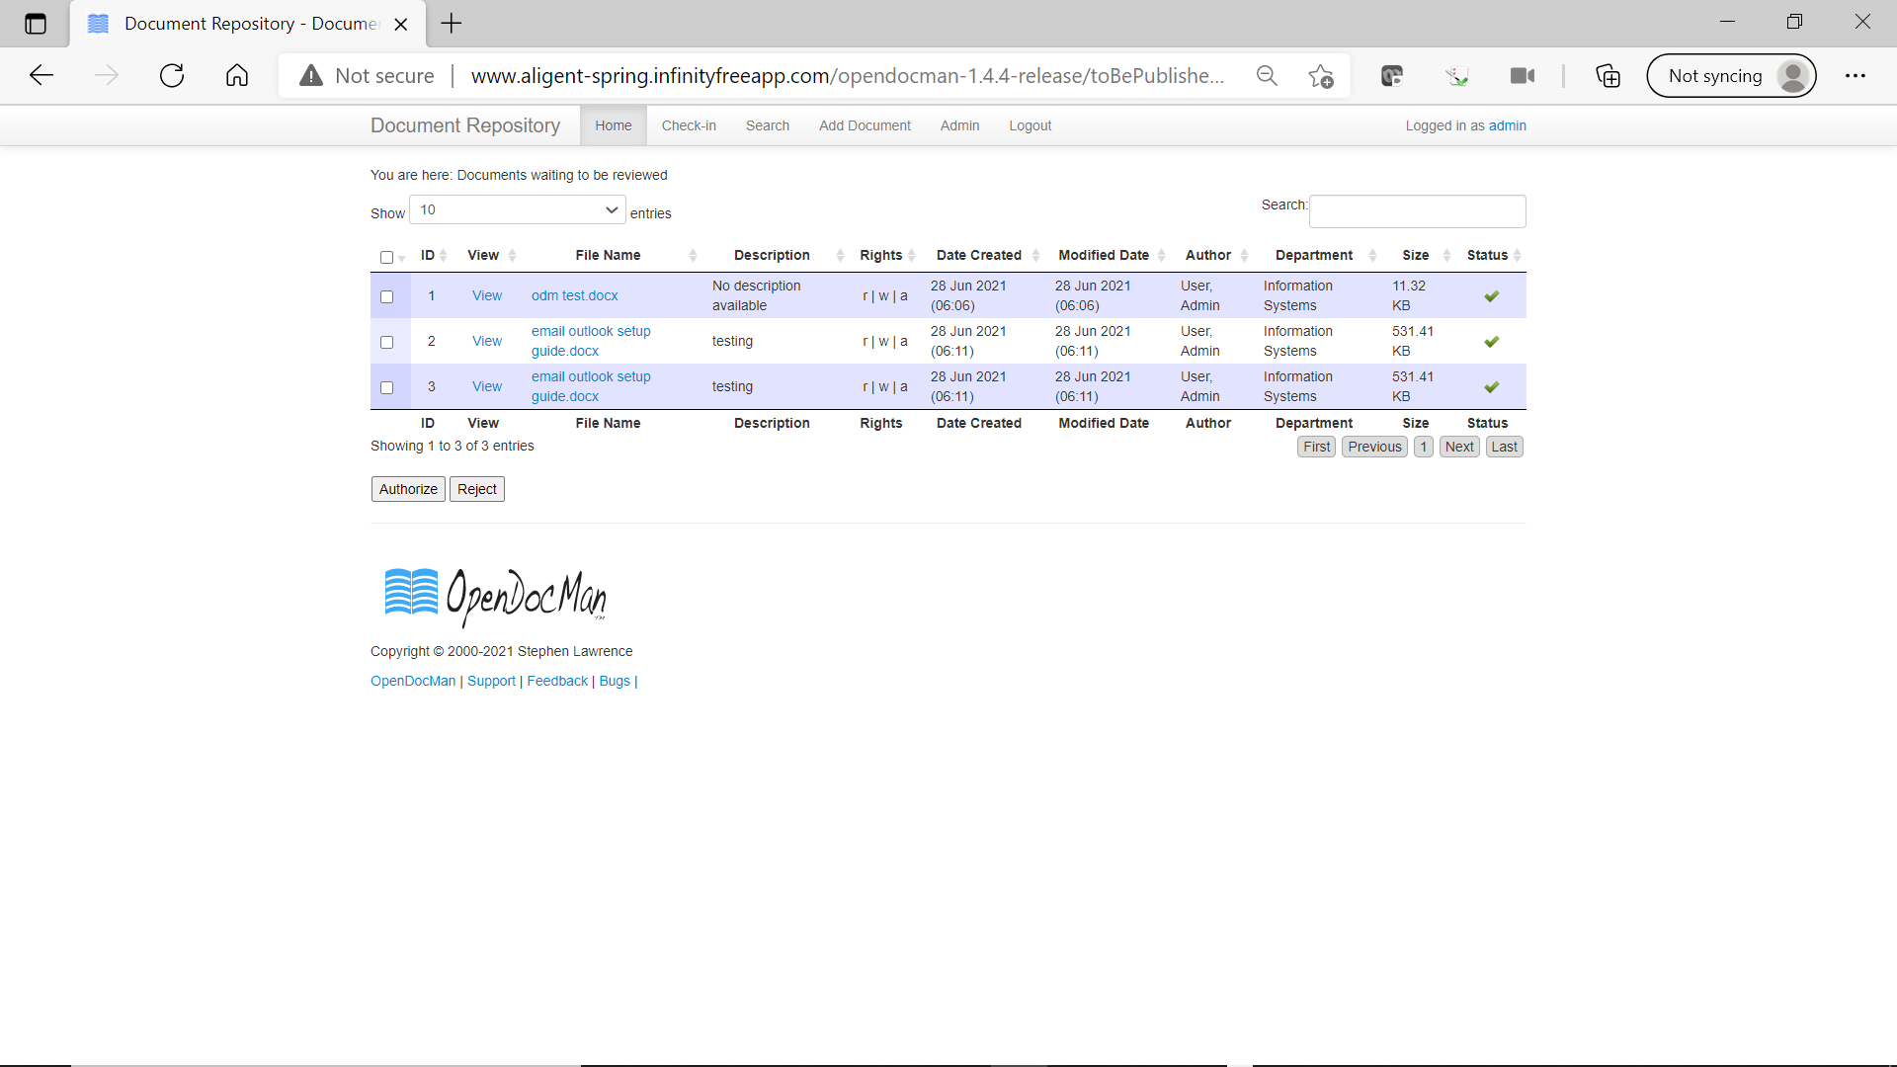
Task: Click the OpenDocMan logo image
Action: pyautogui.click(x=495, y=596)
